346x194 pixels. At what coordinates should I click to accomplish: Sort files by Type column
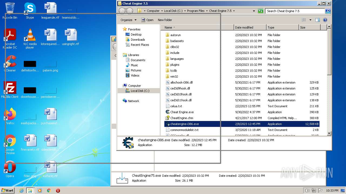[282, 27]
